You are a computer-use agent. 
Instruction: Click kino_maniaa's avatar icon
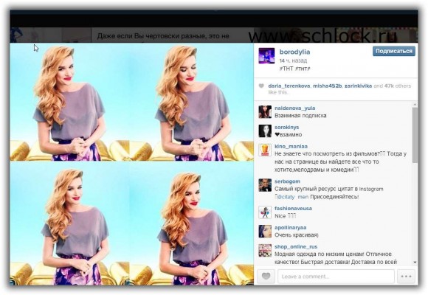click(x=265, y=150)
